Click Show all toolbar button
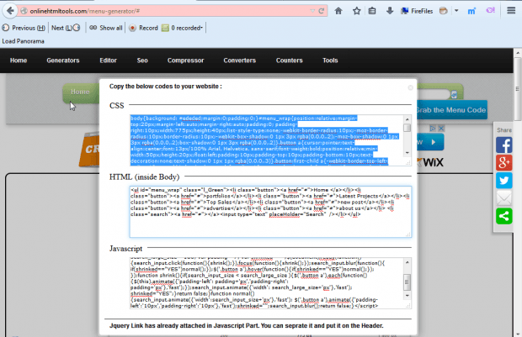The height and width of the screenshot is (337, 522). (x=106, y=28)
